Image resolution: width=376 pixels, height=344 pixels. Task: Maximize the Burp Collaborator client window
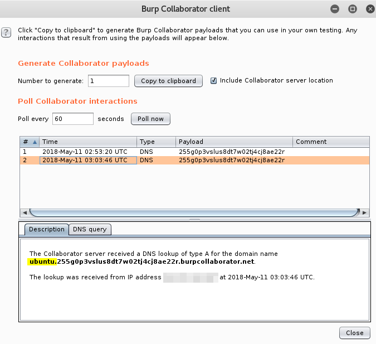coord(352,9)
